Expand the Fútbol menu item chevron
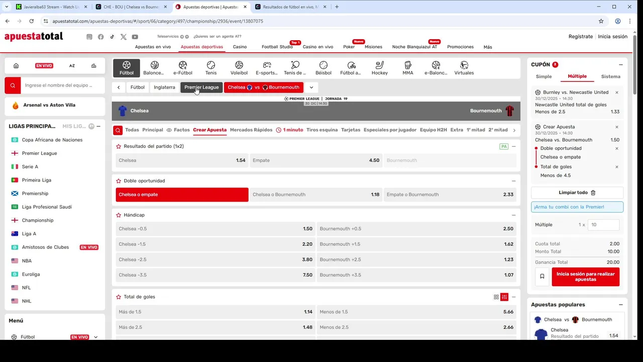This screenshot has width=643, height=362. [x=95, y=337]
